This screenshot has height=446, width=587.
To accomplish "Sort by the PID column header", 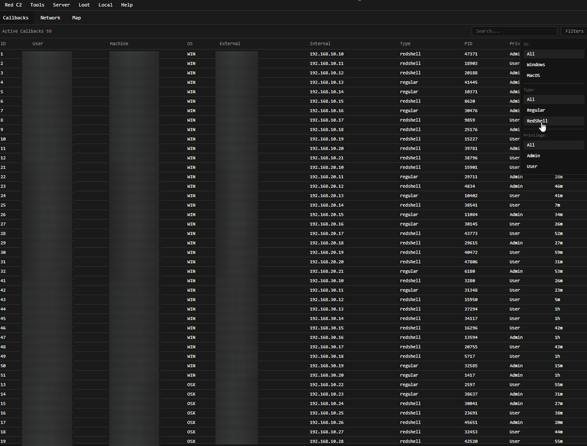I will tap(468, 43).
